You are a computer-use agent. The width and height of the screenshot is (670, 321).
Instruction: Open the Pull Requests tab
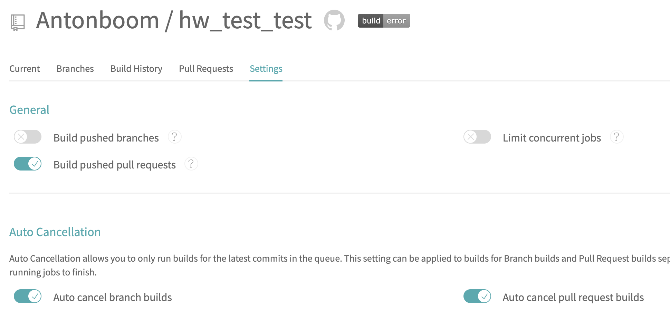click(x=206, y=69)
